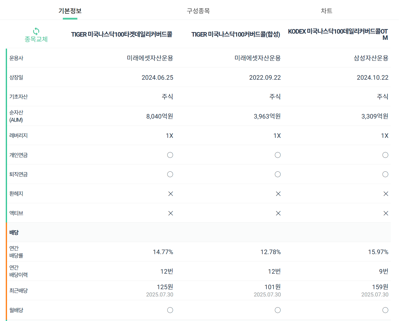Click listing date 2022.09.22
The image size is (399, 321).
click(265, 77)
